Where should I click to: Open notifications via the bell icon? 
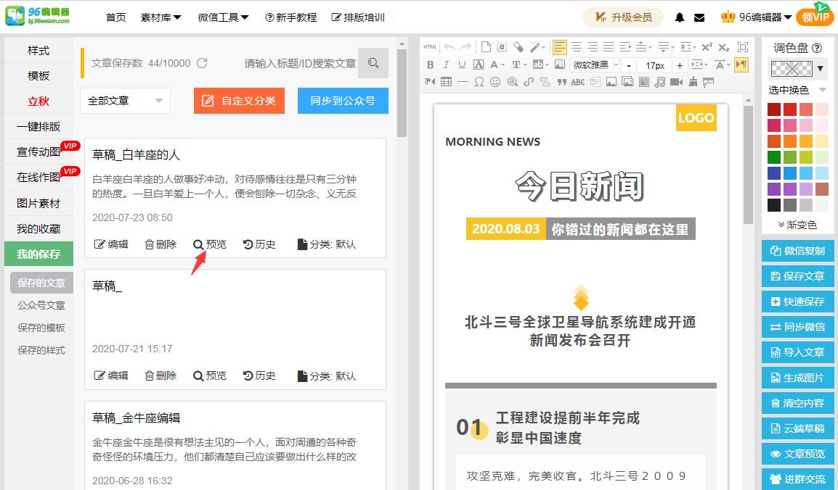pyautogui.click(x=679, y=16)
